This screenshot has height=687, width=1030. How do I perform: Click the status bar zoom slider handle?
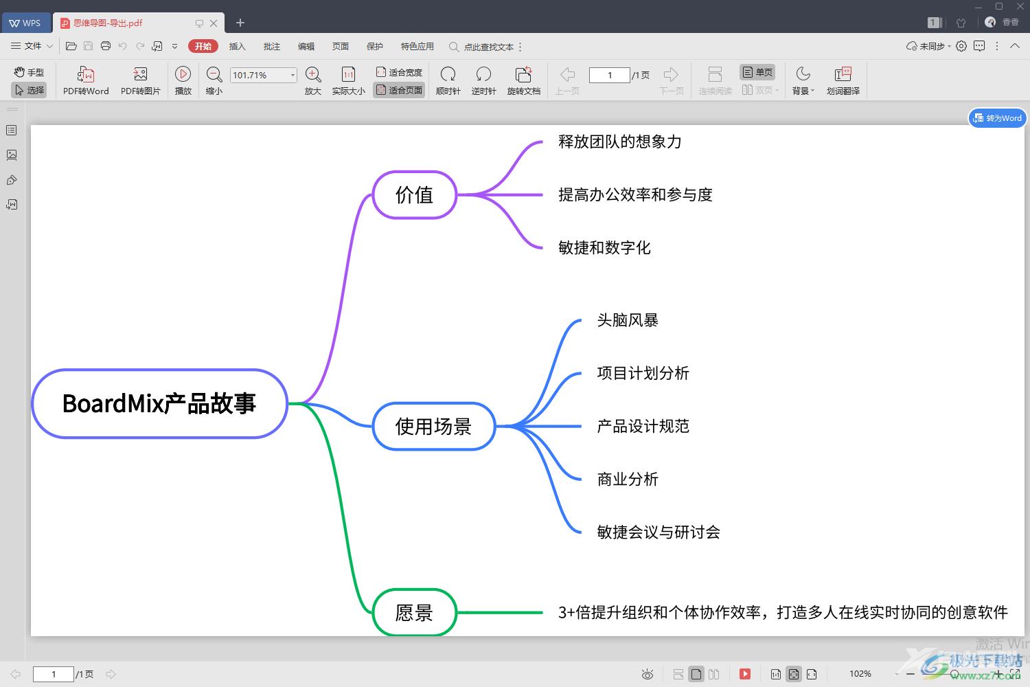point(954,674)
